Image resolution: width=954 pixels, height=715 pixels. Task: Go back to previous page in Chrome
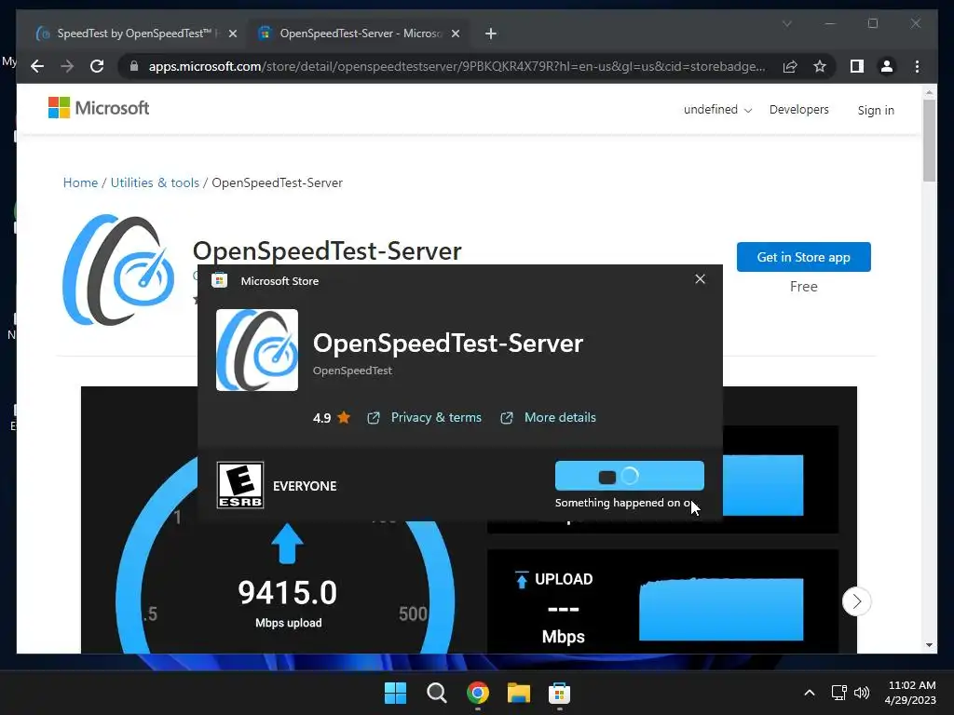(37, 66)
